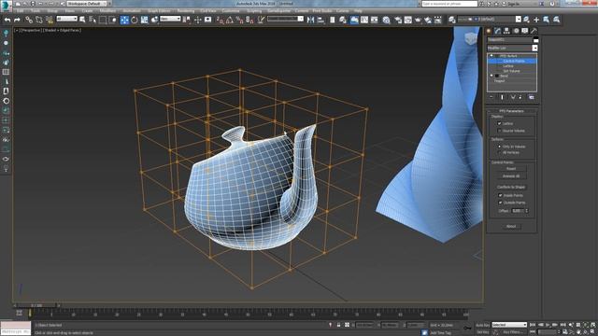The image size is (598, 336).
Task: Click the Sign In link
Action: point(514,4)
